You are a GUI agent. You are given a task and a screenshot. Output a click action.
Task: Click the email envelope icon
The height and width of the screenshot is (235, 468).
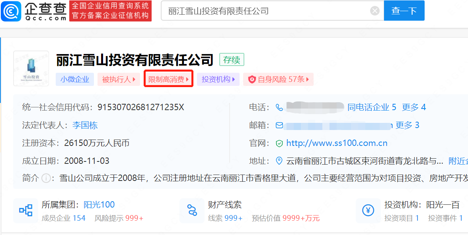[x=279, y=125]
